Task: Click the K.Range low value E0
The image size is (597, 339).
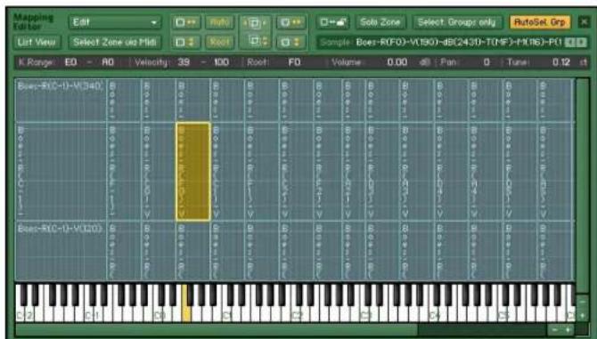Action: 70,62
